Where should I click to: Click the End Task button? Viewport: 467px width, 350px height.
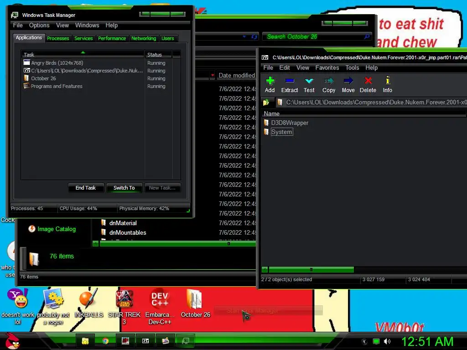[x=86, y=188]
